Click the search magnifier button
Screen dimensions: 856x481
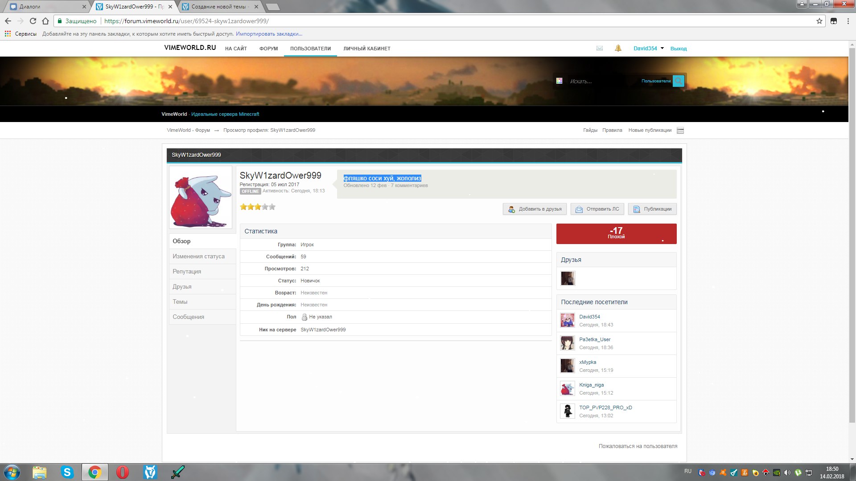pyautogui.click(x=679, y=81)
